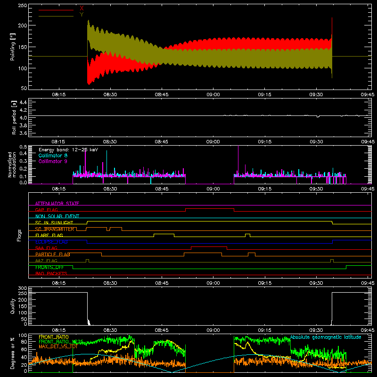Screen dimensions: 377x377
Task: Click the '3.6' tick on Roll period axis
Action: click(x=23, y=133)
